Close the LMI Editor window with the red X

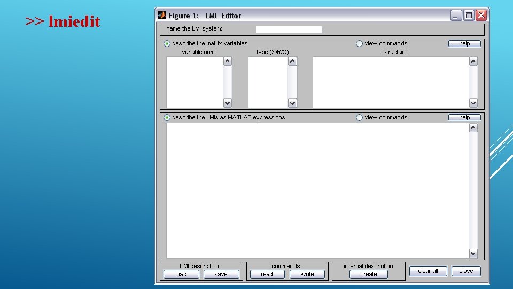[481, 15]
